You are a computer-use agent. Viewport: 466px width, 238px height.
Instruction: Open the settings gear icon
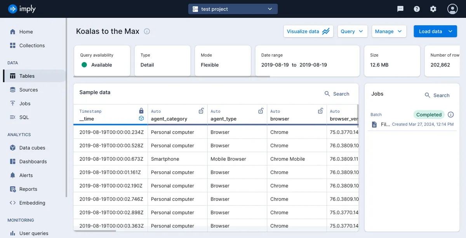pyautogui.click(x=433, y=9)
